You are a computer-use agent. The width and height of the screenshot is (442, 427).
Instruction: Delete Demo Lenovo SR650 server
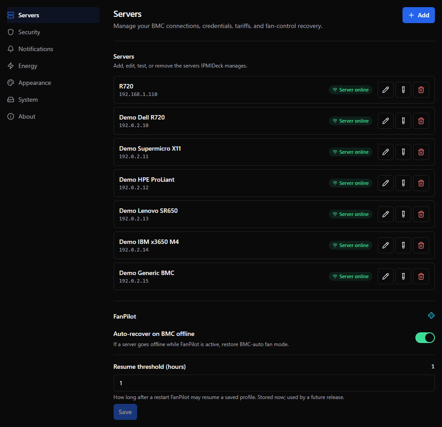pyautogui.click(x=421, y=214)
